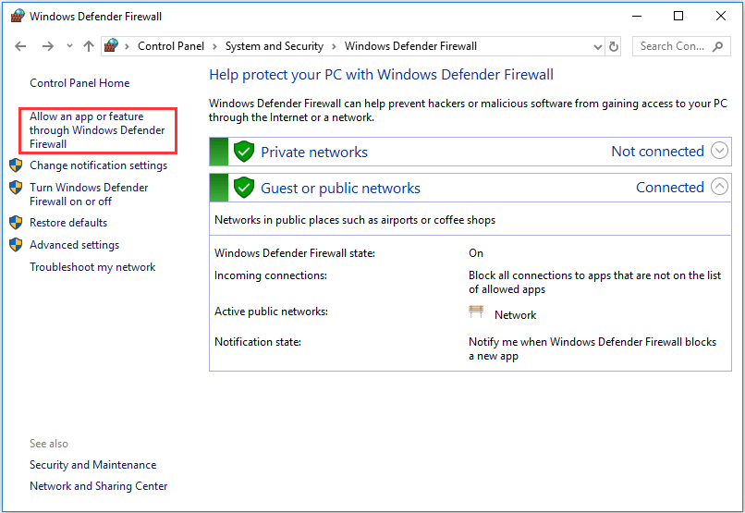Open System and Security breadcrumb
This screenshot has width=745, height=513.
[x=275, y=46]
